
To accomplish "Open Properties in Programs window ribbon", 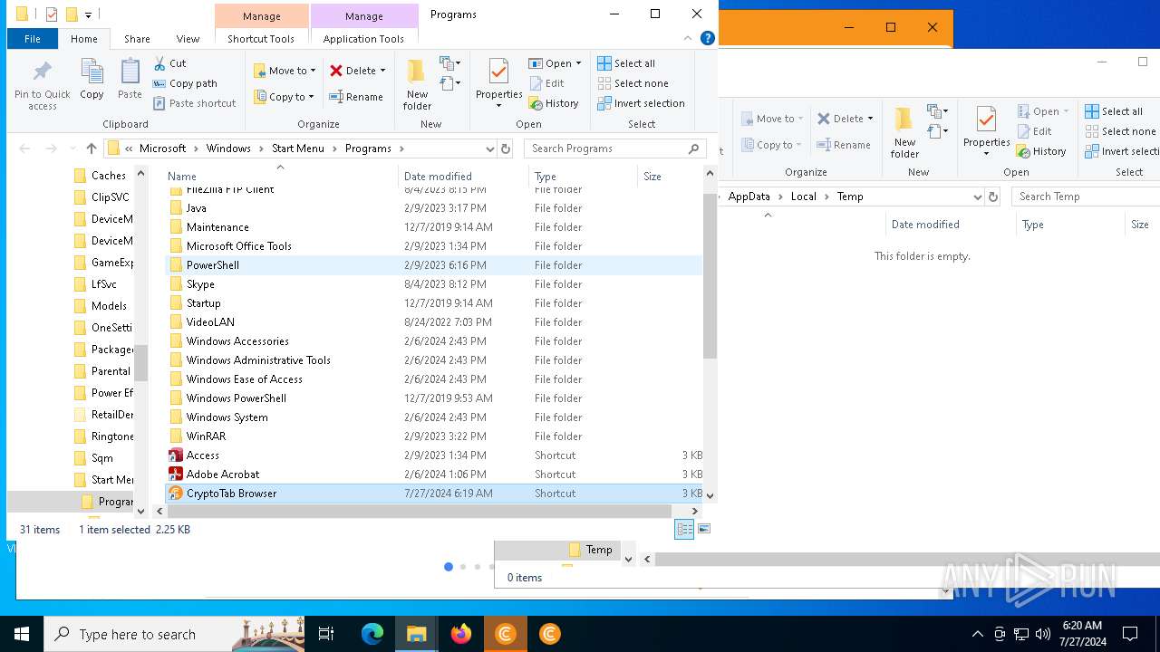I will pyautogui.click(x=499, y=84).
